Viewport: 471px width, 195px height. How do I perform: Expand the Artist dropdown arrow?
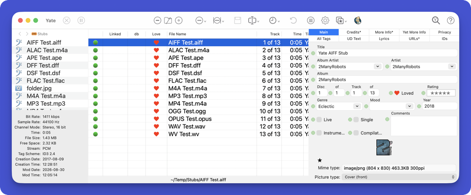[452, 66]
